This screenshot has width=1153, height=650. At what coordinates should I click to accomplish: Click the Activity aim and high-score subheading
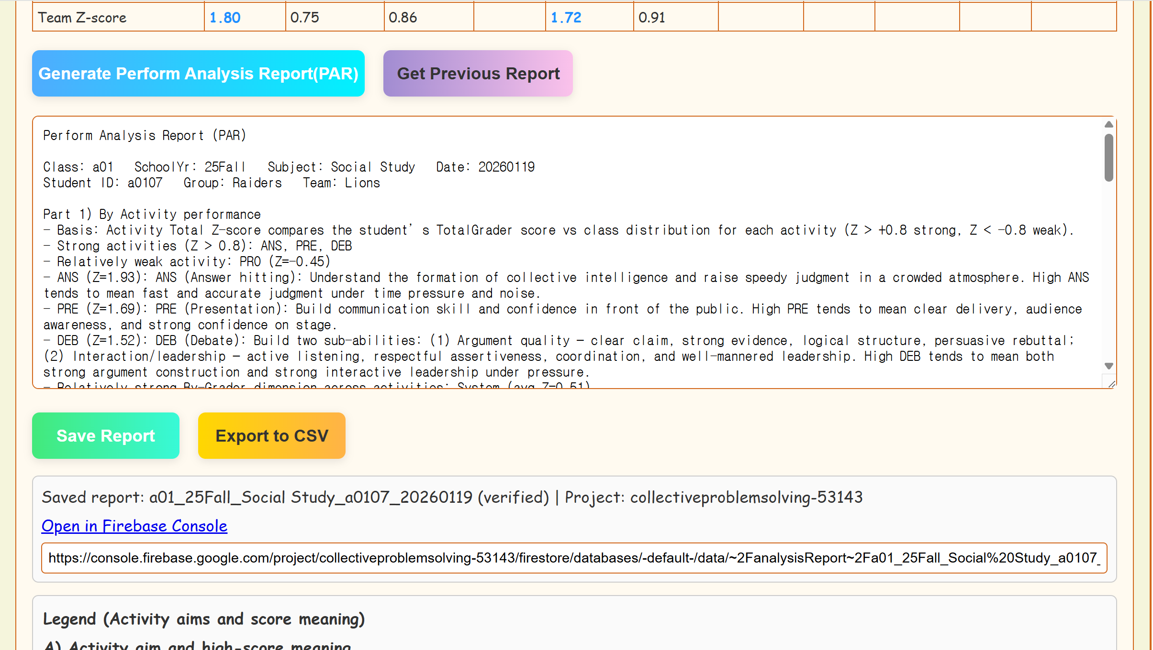197,645
